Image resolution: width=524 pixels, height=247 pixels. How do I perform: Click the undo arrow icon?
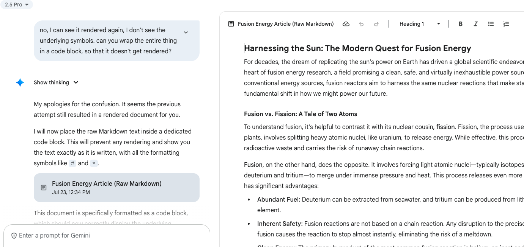pyautogui.click(x=361, y=24)
